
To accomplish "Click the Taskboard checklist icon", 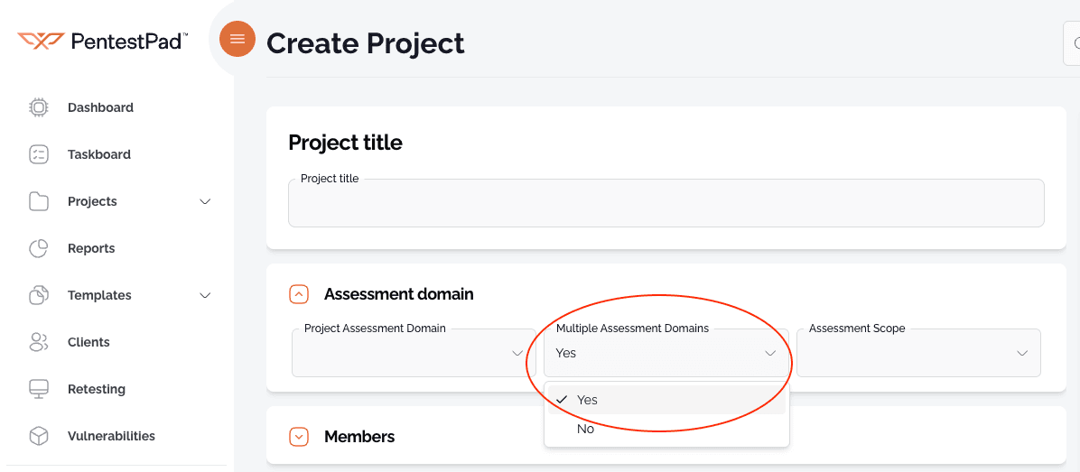I will [x=39, y=154].
